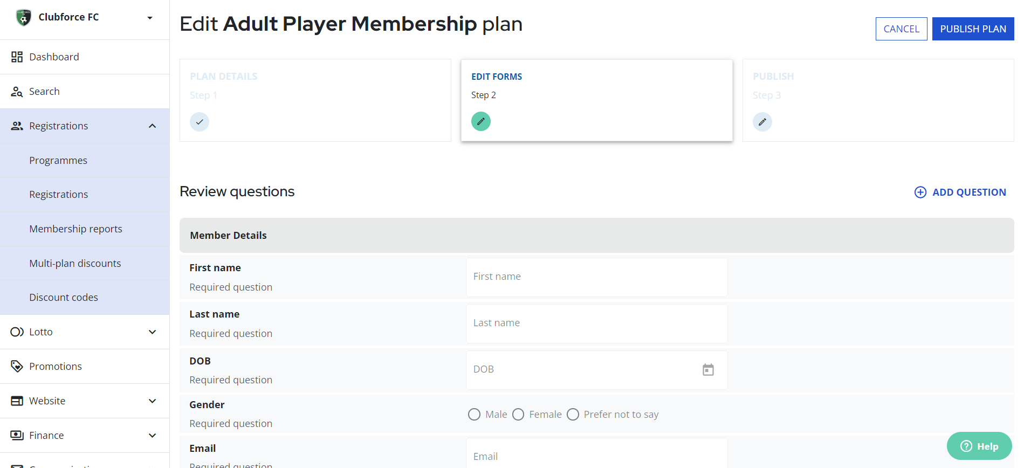Screen dimensions: 1024x468
Task: Click the green pencil icon under Edit Forms
Action: pyautogui.click(x=481, y=121)
